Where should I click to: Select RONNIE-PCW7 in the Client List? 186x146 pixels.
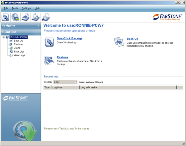point(19,37)
